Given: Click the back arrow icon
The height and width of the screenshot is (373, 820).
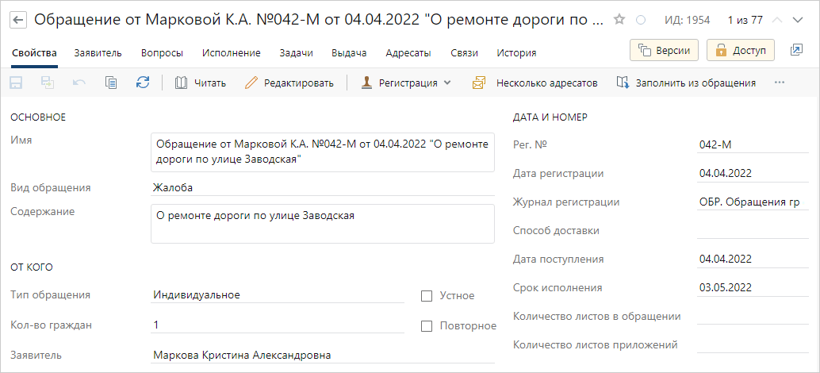Looking at the screenshot, I should [x=19, y=21].
